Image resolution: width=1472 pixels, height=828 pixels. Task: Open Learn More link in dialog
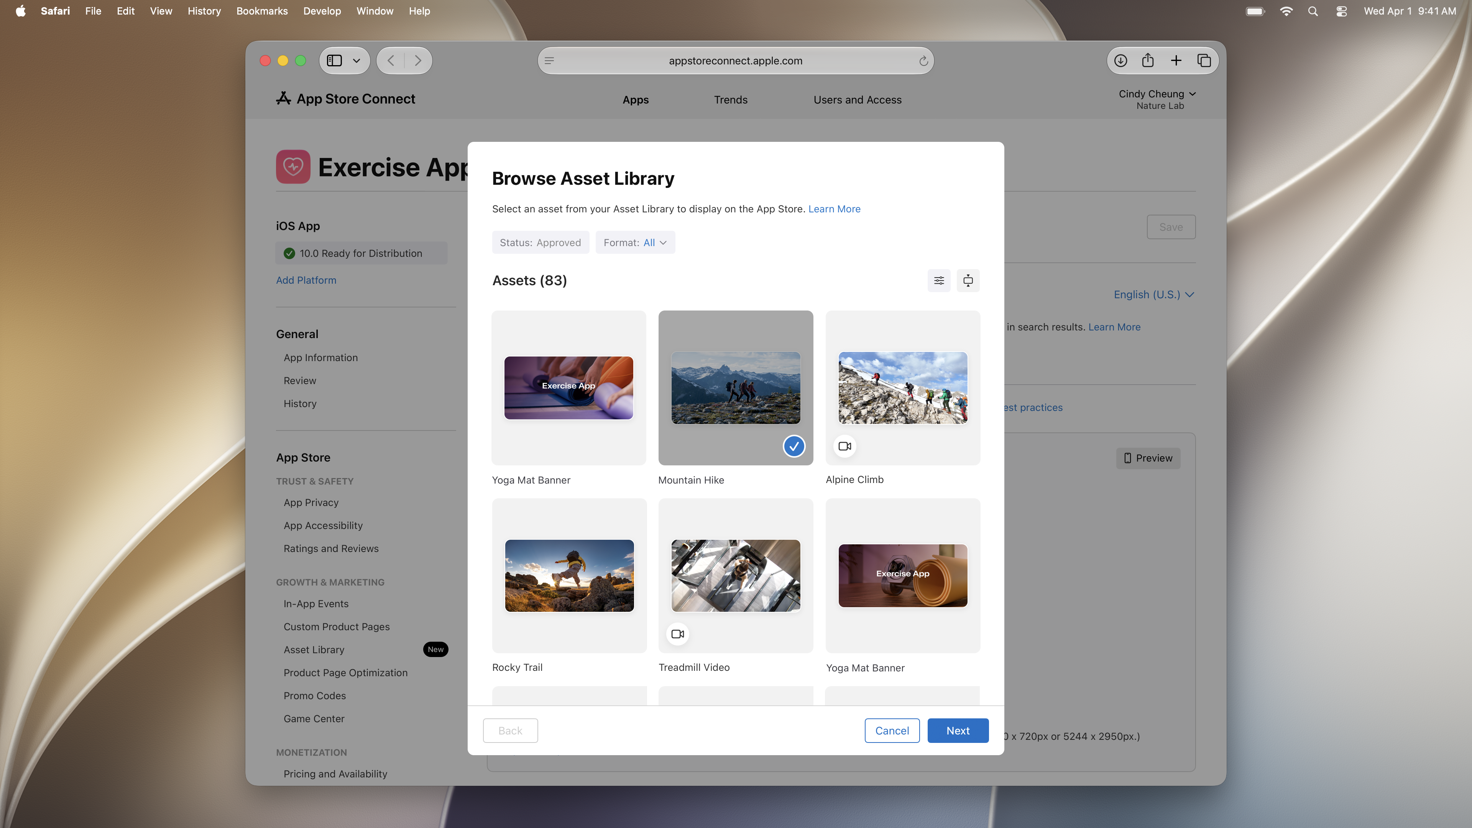[834, 209]
